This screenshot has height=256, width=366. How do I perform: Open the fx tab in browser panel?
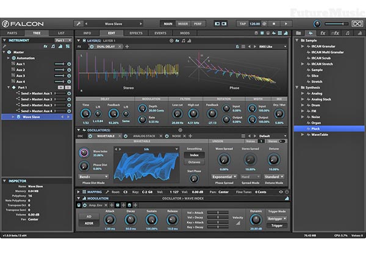(323, 33)
